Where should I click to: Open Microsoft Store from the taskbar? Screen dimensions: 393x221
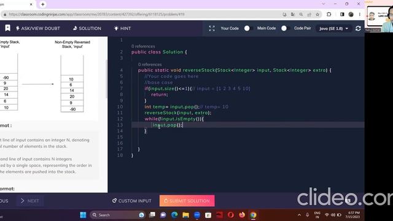[208, 215]
